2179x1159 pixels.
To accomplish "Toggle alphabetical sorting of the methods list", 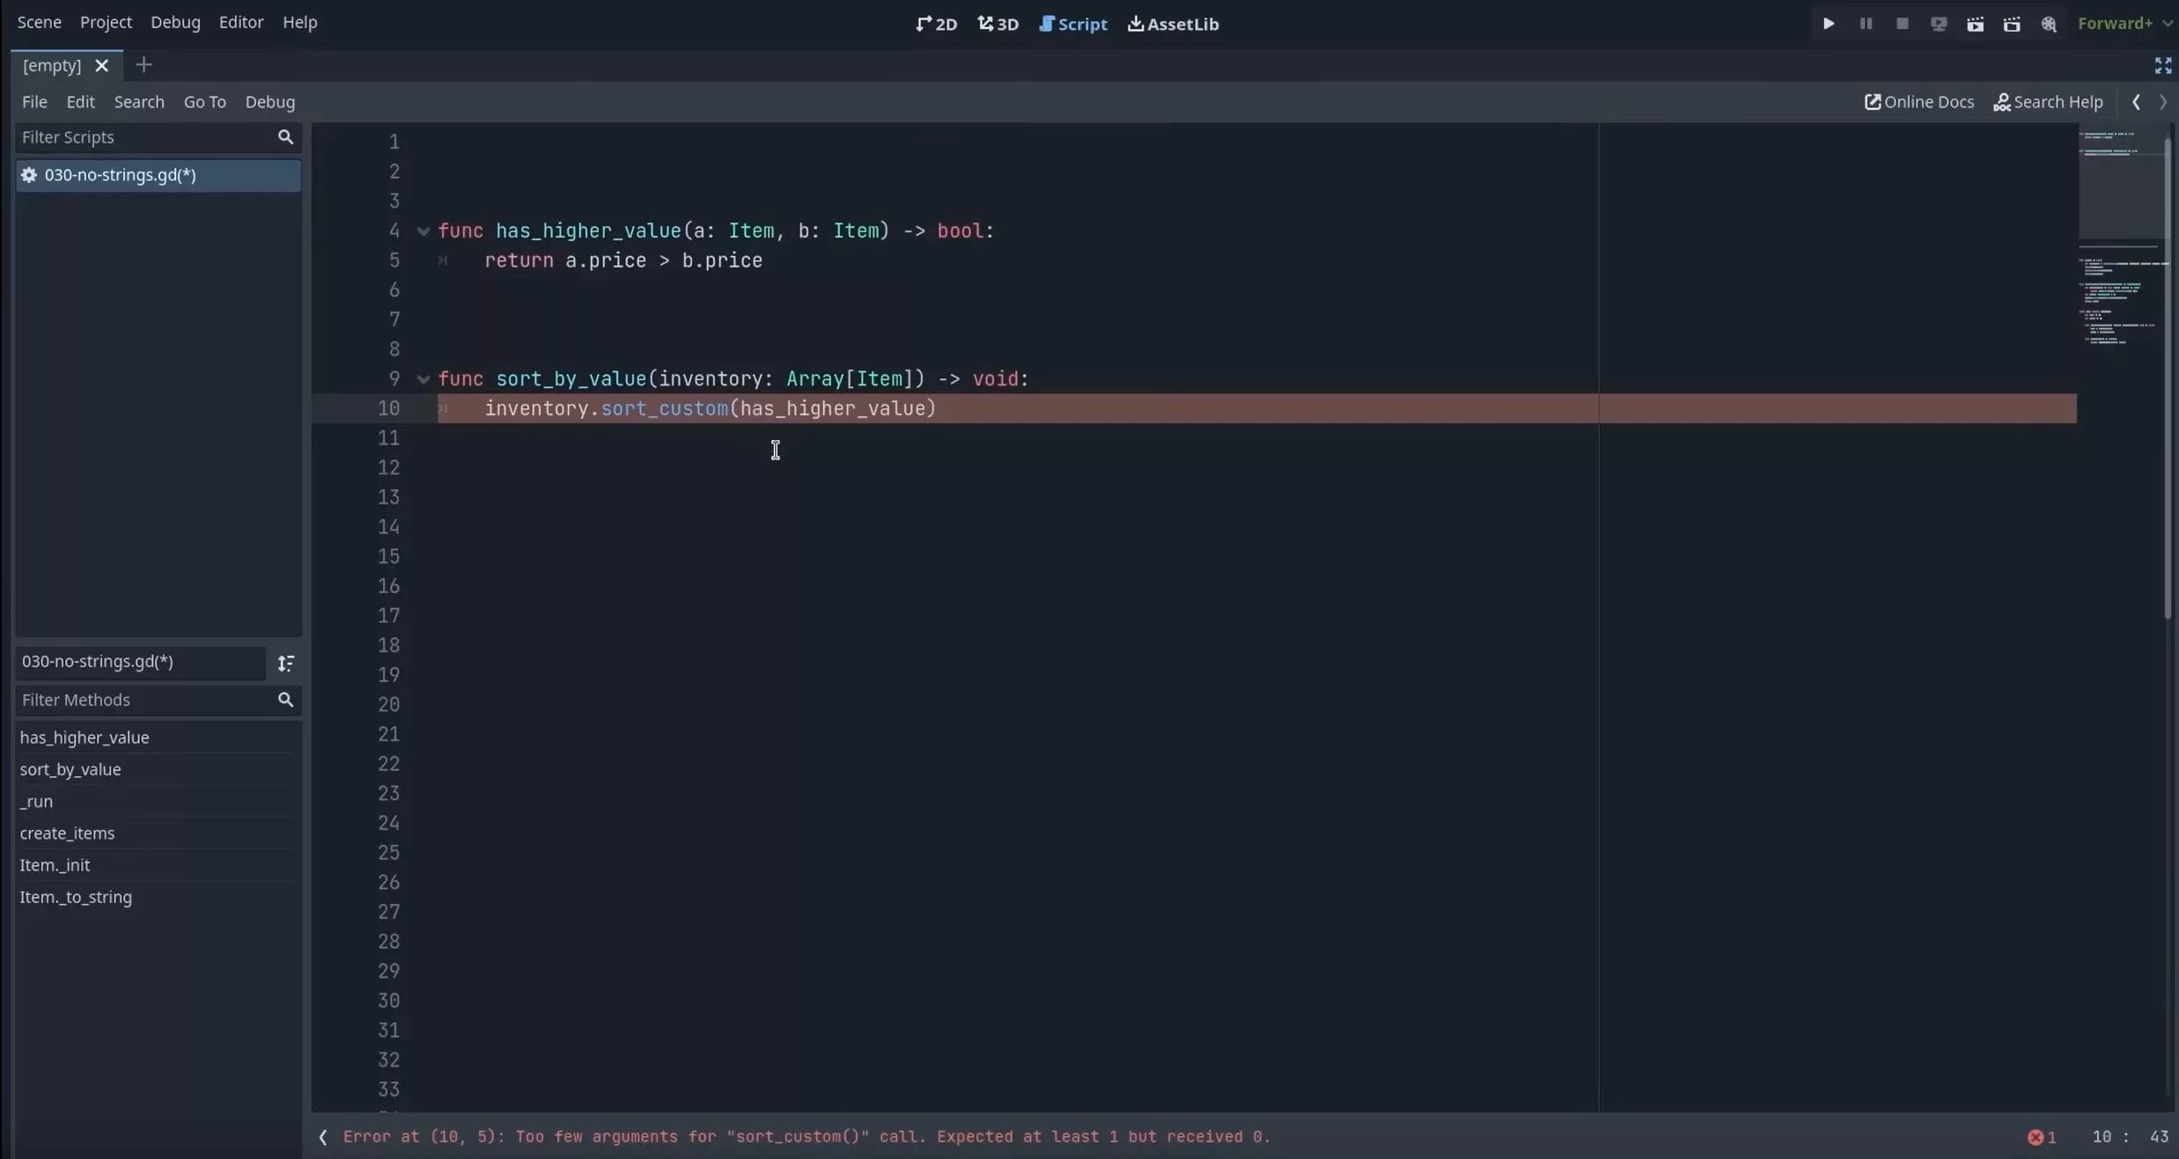I will pos(286,664).
